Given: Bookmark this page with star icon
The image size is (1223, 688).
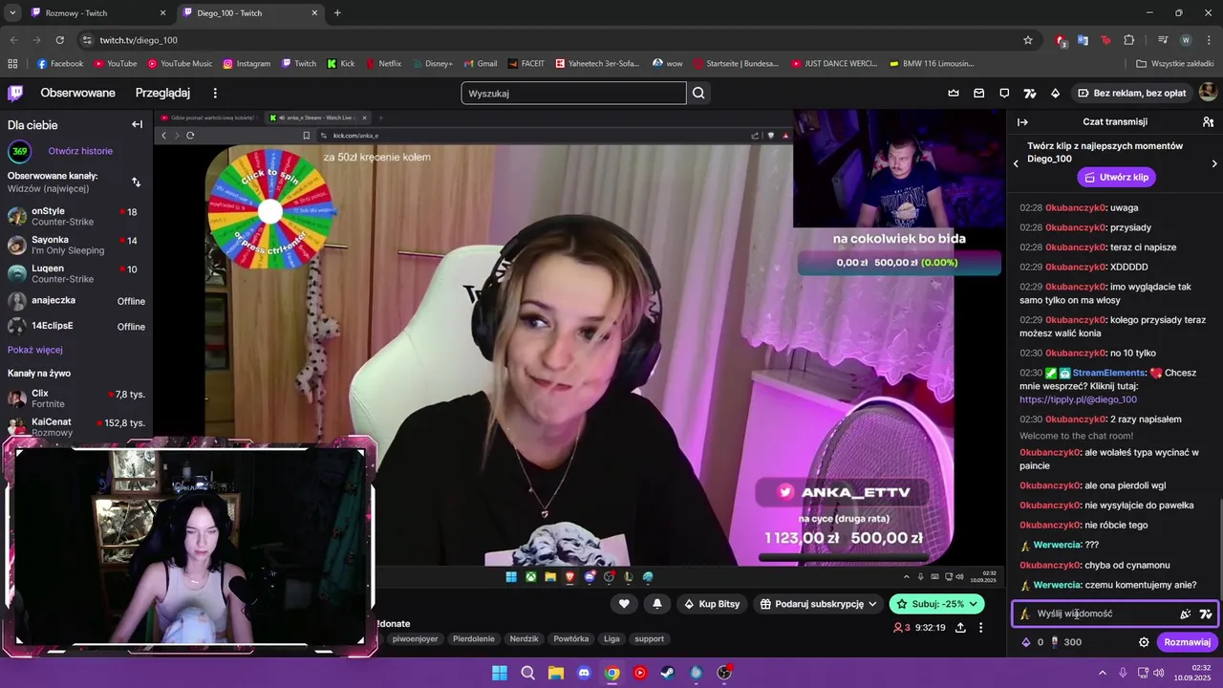Looking at the screenshot, I should (x=1028, y=40).
